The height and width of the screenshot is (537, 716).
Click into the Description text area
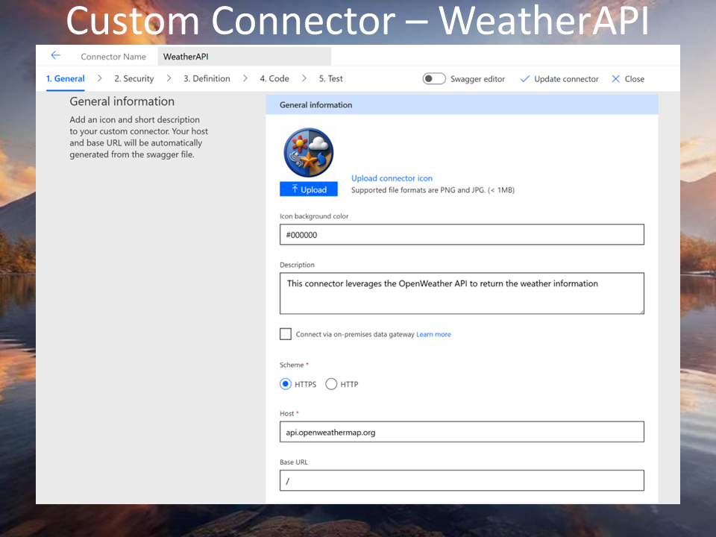click(462, 294)
